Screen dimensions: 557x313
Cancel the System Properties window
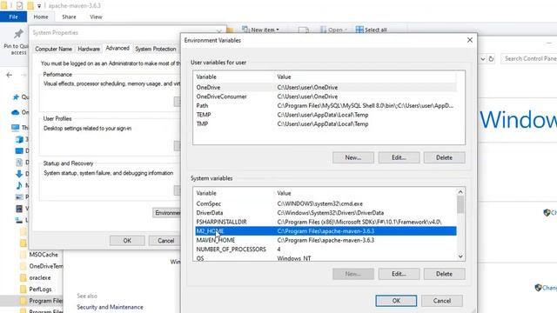(165, 241)
